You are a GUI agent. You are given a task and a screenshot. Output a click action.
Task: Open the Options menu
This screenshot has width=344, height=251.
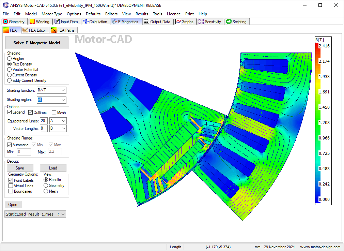click(x=74, y=14)
